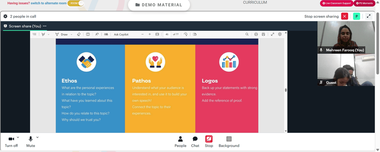This screenshot has height=152, width=380.
Task: Toggle the page view layout icon
Action: point(195,35)
